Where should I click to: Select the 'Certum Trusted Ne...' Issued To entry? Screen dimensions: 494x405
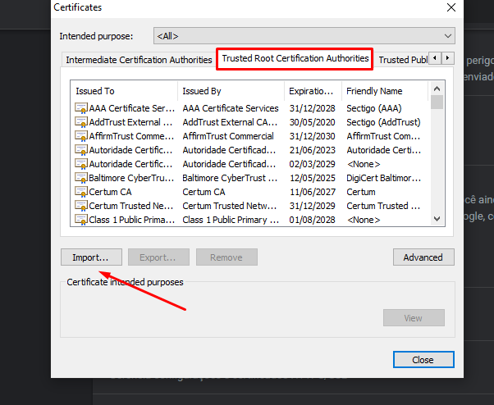pyautogui.click(x=131, y=206)
